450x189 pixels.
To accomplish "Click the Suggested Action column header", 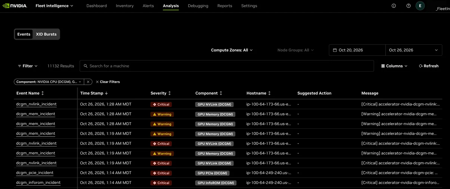I will click(314, 93).
